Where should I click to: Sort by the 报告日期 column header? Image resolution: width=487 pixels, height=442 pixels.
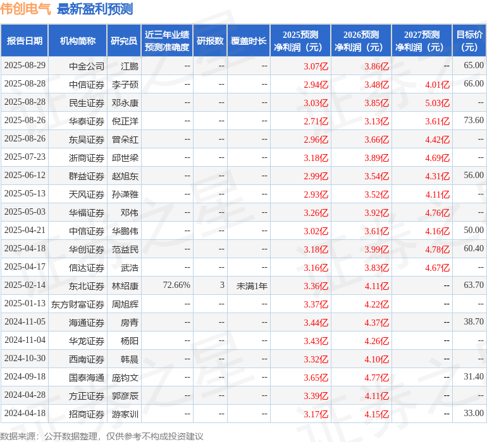point(25,41)
